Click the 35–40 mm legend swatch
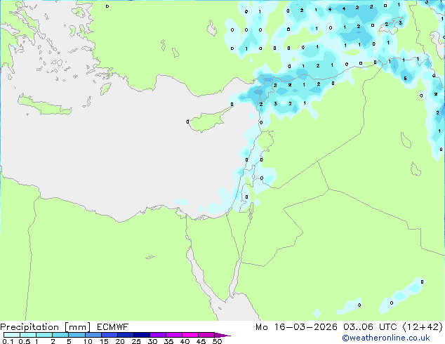This screenshot has width=445, height=344. click(173, 335)
